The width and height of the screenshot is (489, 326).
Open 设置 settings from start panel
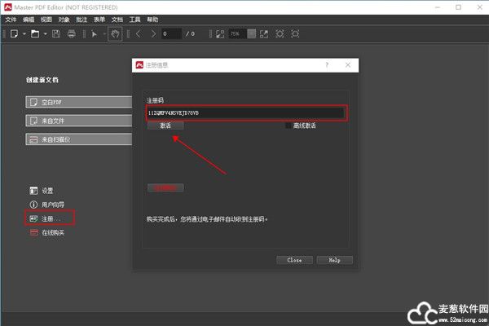(46, 190)
